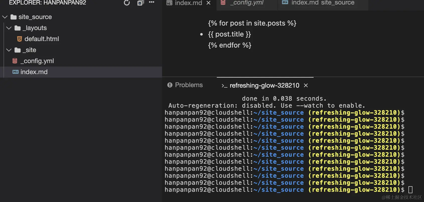
Task: Click the 'done in 0.038 seconds.' terminal line
Action: (284, 99)
